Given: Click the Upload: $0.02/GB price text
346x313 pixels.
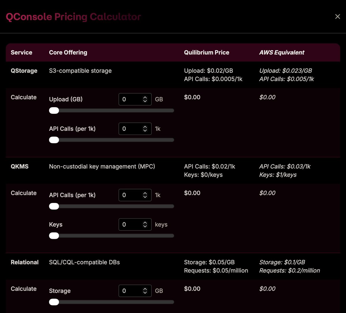Looking at the screenshot, I should coord(208,71).
